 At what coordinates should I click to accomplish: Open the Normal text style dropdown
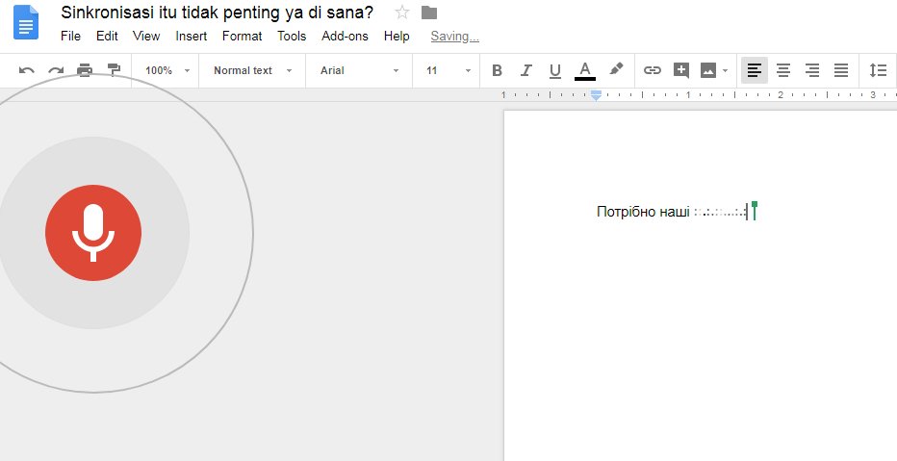coord(252,70)
